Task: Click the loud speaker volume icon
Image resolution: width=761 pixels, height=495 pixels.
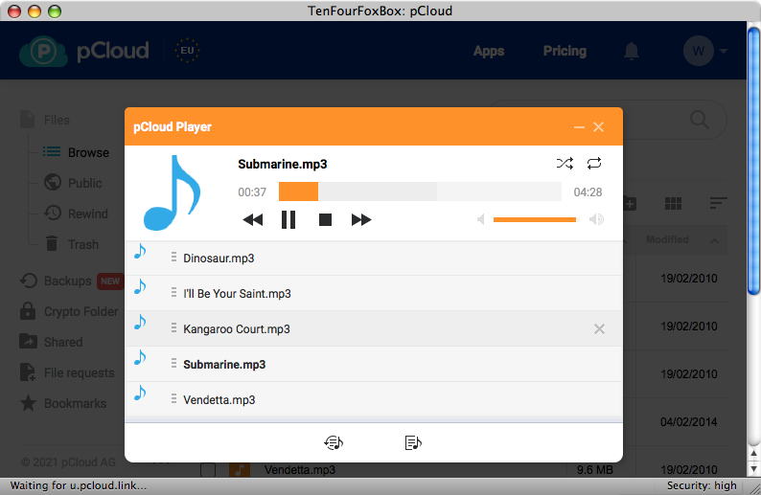Action: tap(596, 219)
